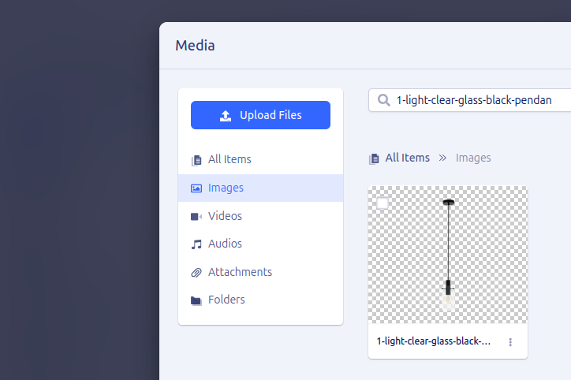Image resolution: width=571 pixels, height=380 pixels.
Task: Click the All Items icon in sidebar
Action: pos(196,160)
